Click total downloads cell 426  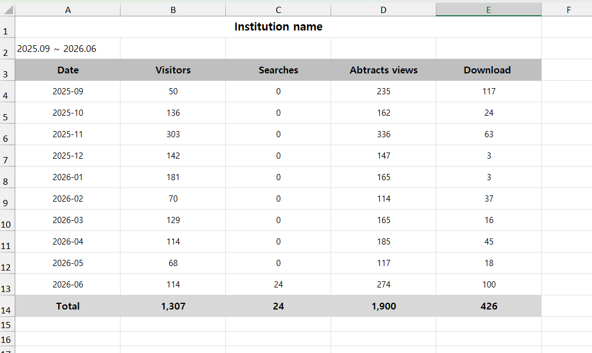coord(488,306)
